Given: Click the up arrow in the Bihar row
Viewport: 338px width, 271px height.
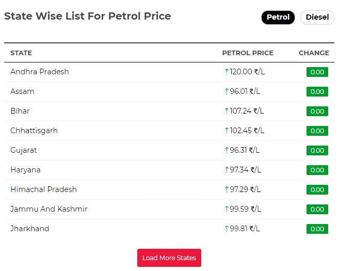Looking at the screenshot, I should tap(227, 111).
